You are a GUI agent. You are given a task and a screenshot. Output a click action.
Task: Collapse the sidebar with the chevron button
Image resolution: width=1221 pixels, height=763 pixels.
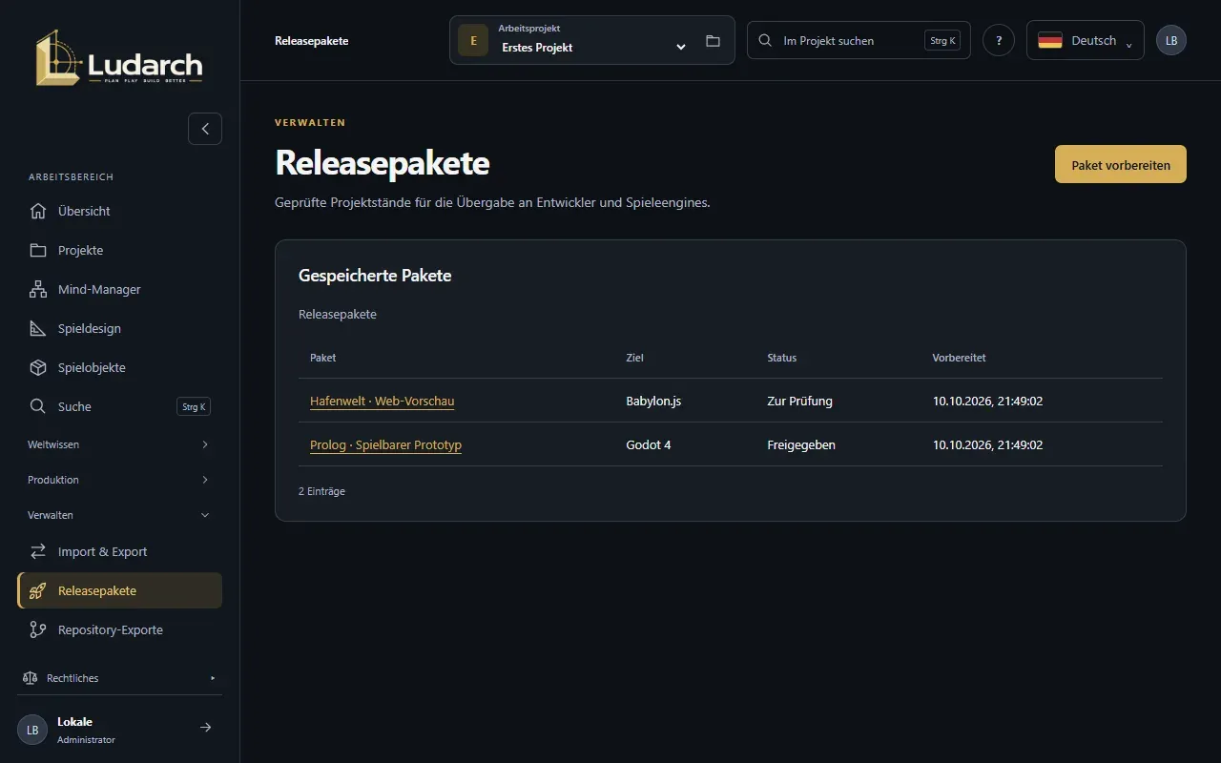click(205, 129)
